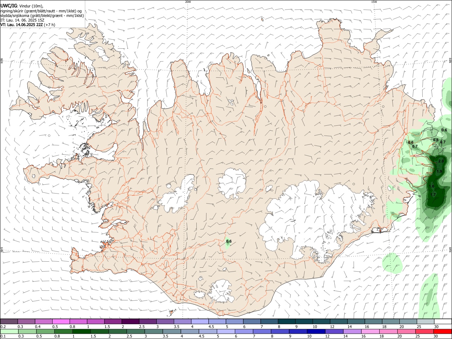
Task: Click the 0.4 tick label in the snow legend
Action: 38,327
